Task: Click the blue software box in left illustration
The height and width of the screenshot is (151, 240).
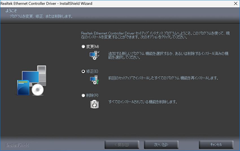Action: (x=23, y=87)
